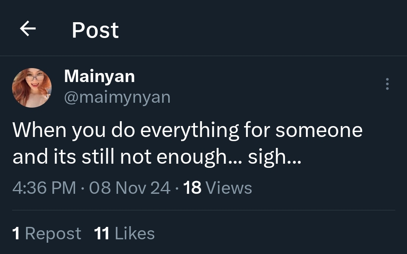
Task: Tap the 18 Views count
Action: [217, 187]
